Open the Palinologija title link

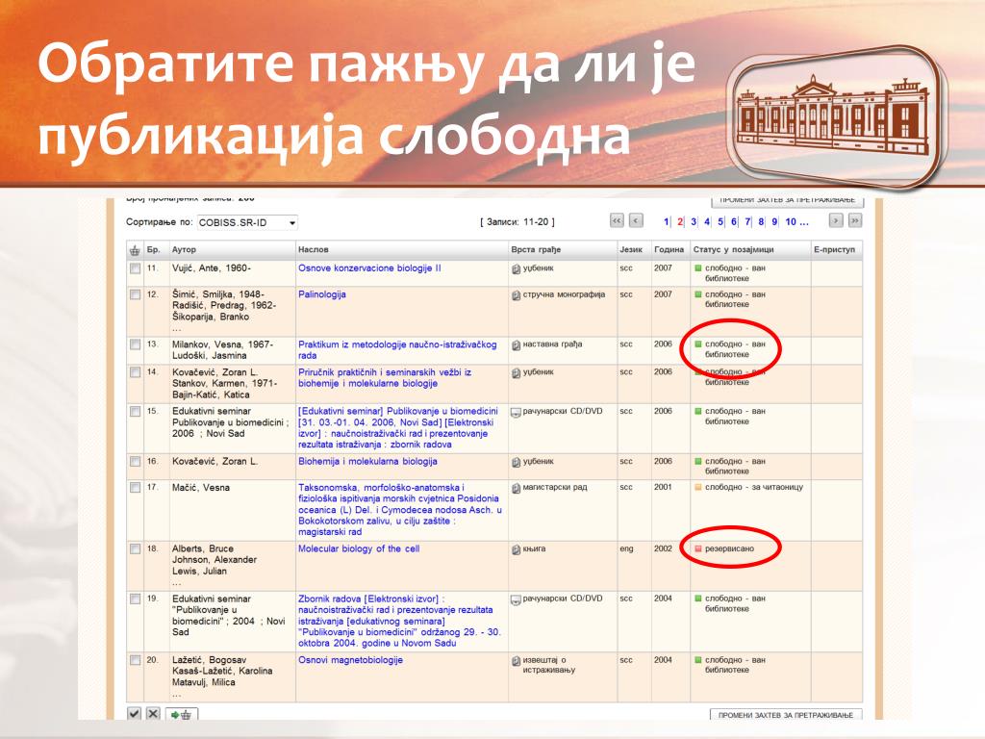(x=321, y=294)
